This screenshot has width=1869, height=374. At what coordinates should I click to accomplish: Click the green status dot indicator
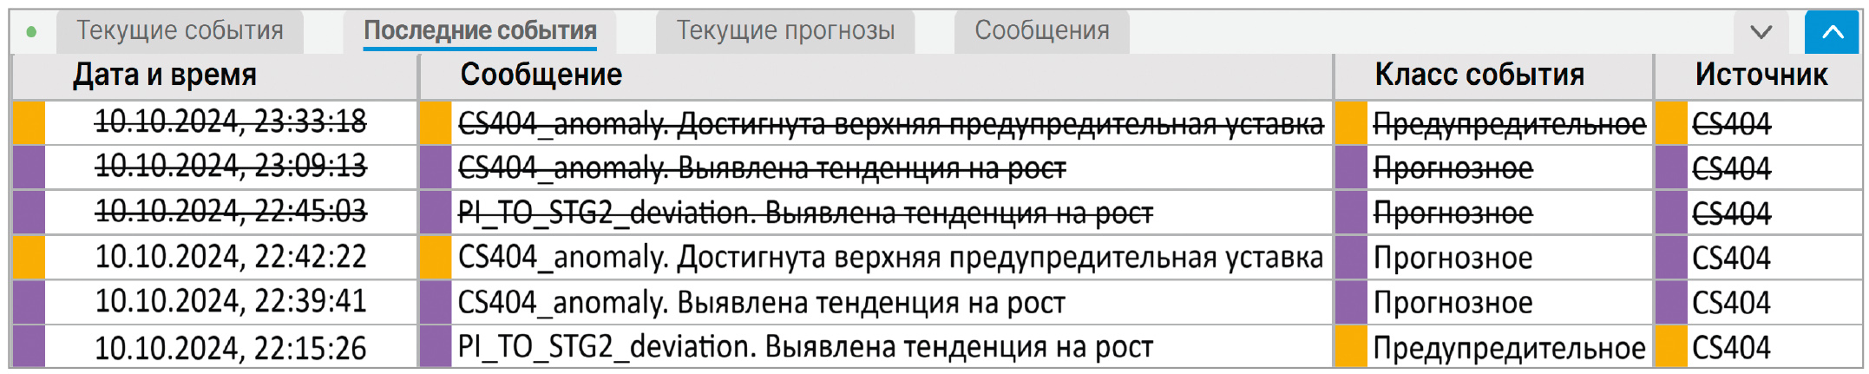pyautogui.click(x=32, y=32)
